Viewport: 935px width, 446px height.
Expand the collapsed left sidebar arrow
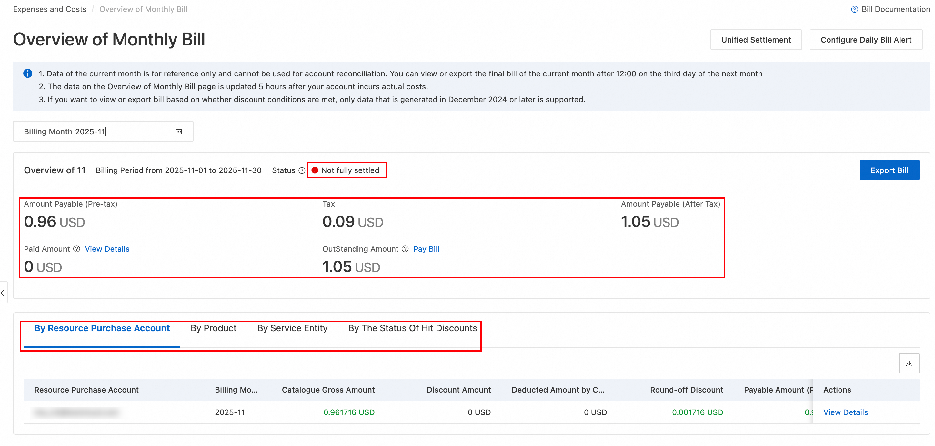click(x=3, y=292)
